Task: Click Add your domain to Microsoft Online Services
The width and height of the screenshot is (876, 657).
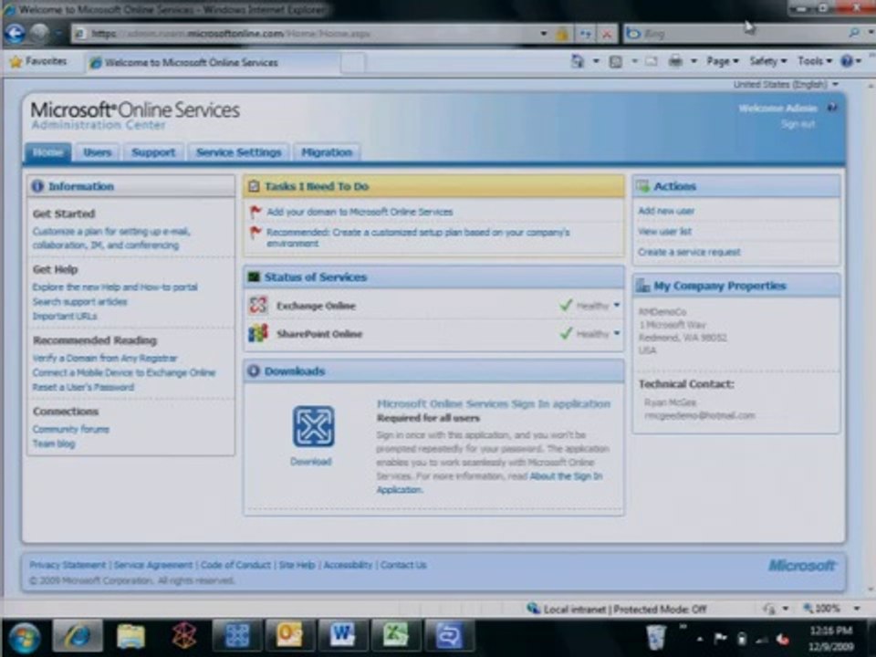Action: 360,212
